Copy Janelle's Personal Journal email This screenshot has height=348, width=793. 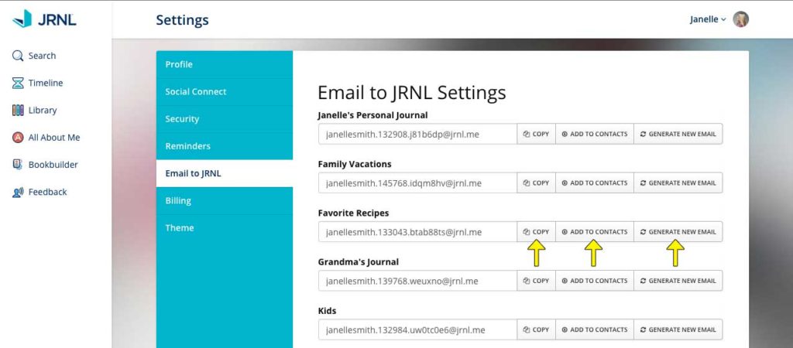(x=536, y=134)
